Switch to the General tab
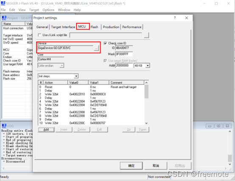The height and width of the screenshot is (181, 235). pyautogui.click(x=42, y=27)
